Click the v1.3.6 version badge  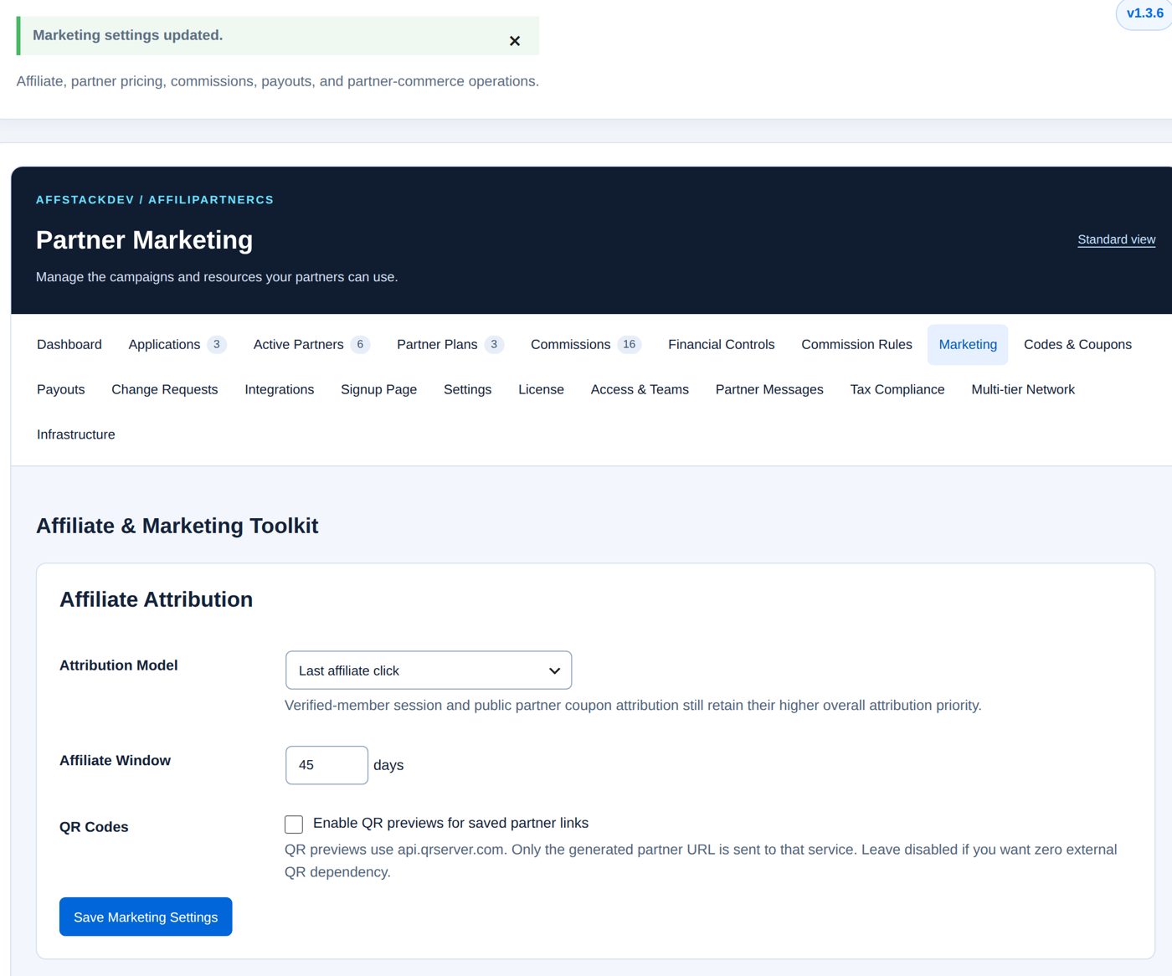click(x=1144, y=13)
